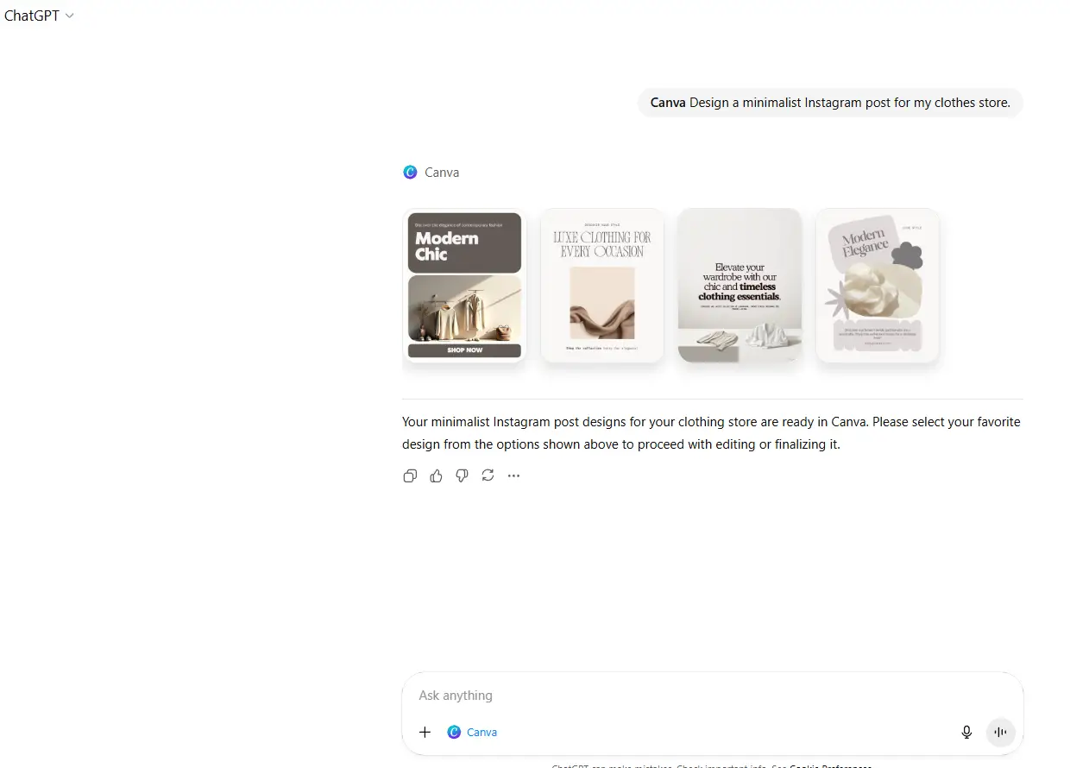
Task: Open more actions with the three-dot icon
Action: click(x=514, y=475)
